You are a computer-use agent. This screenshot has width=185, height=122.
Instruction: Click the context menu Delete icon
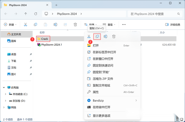click(x=114, y=36)
